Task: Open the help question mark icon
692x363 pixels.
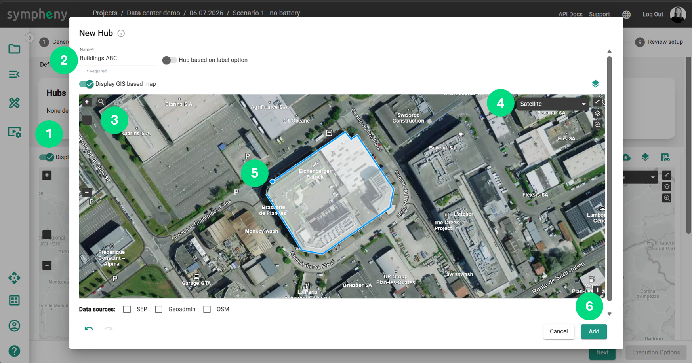Action: [x=14, y=351]
